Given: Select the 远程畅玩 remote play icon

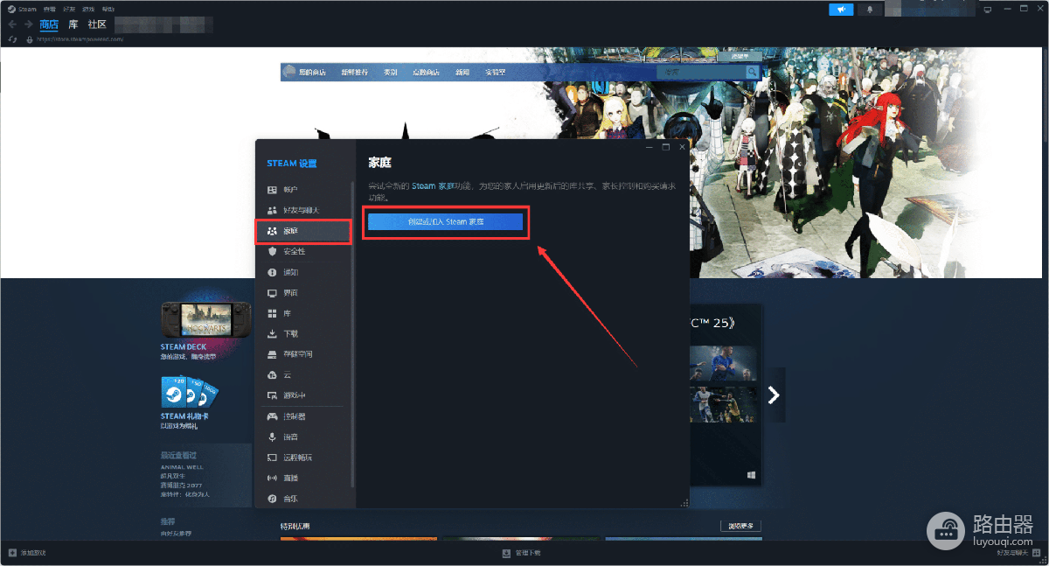Looking at the screenshot, I should pyautogui.click(x=272, y=458).
